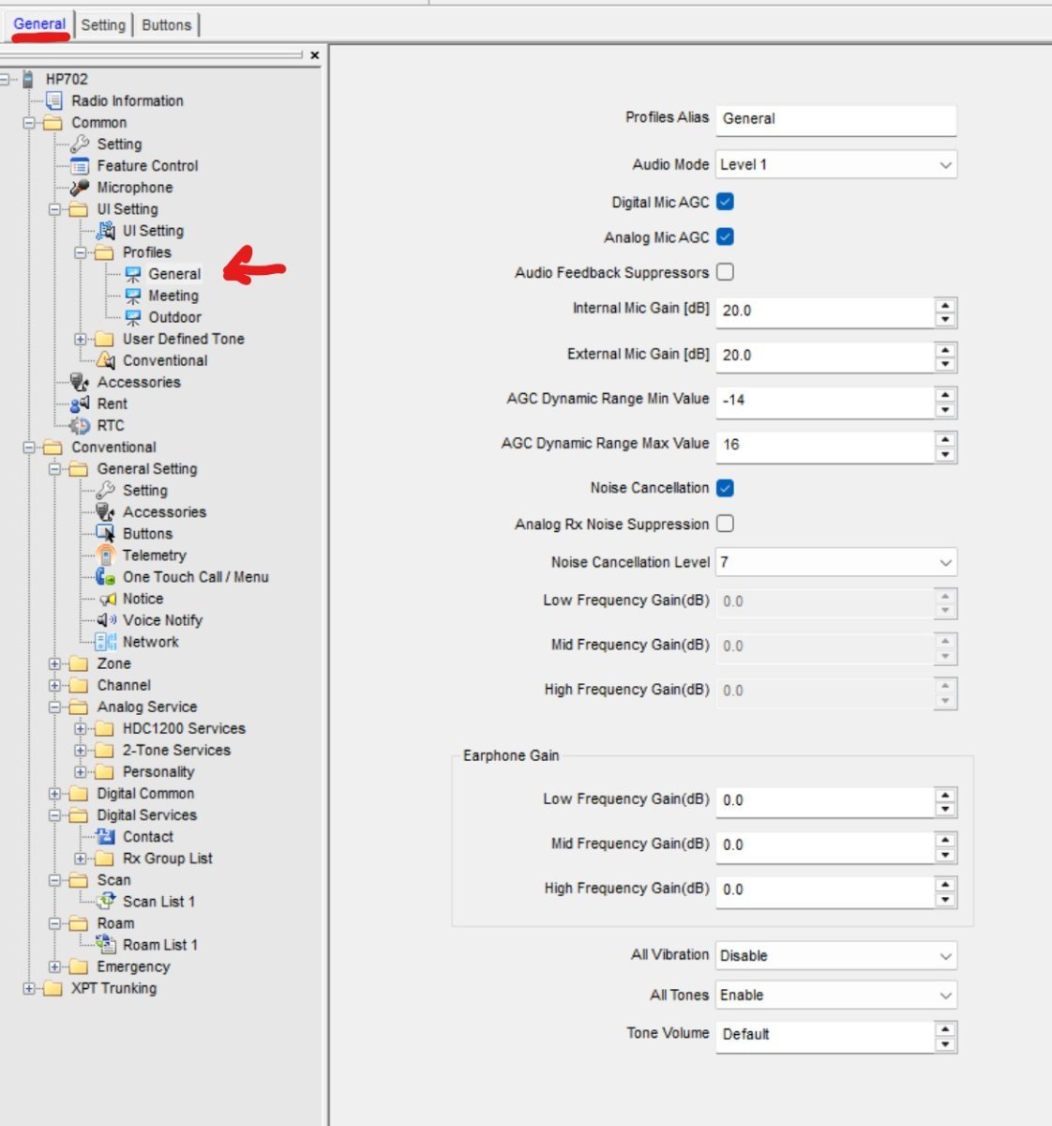Enable Analog Rx Noise Suppression checkbox
1052x1126 pixels.
(x=725, y=524)
